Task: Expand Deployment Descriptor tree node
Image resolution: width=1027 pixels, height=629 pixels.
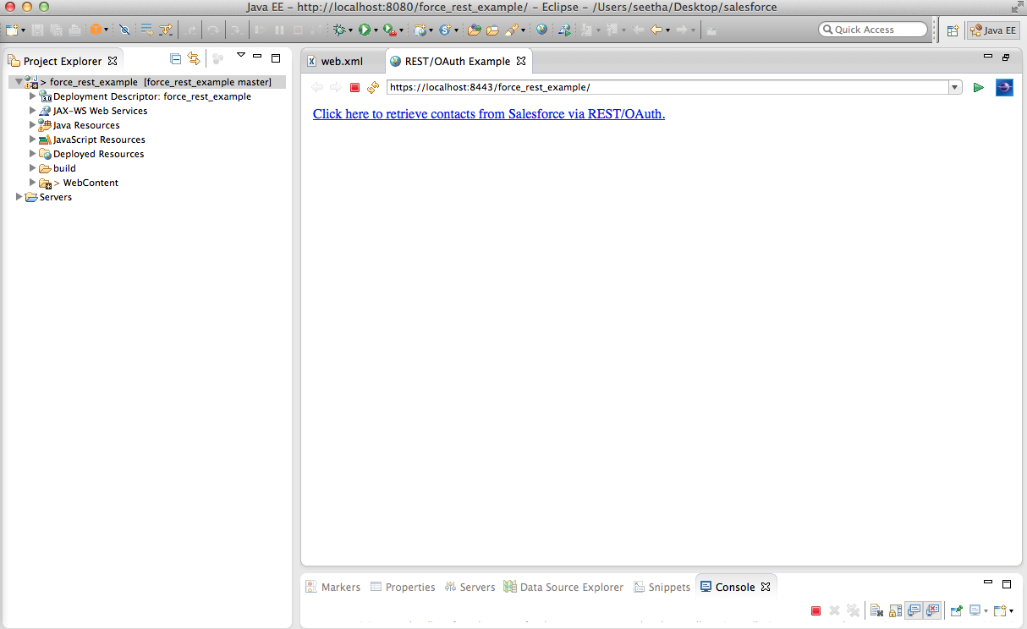Action: click(x=33, y=96)
